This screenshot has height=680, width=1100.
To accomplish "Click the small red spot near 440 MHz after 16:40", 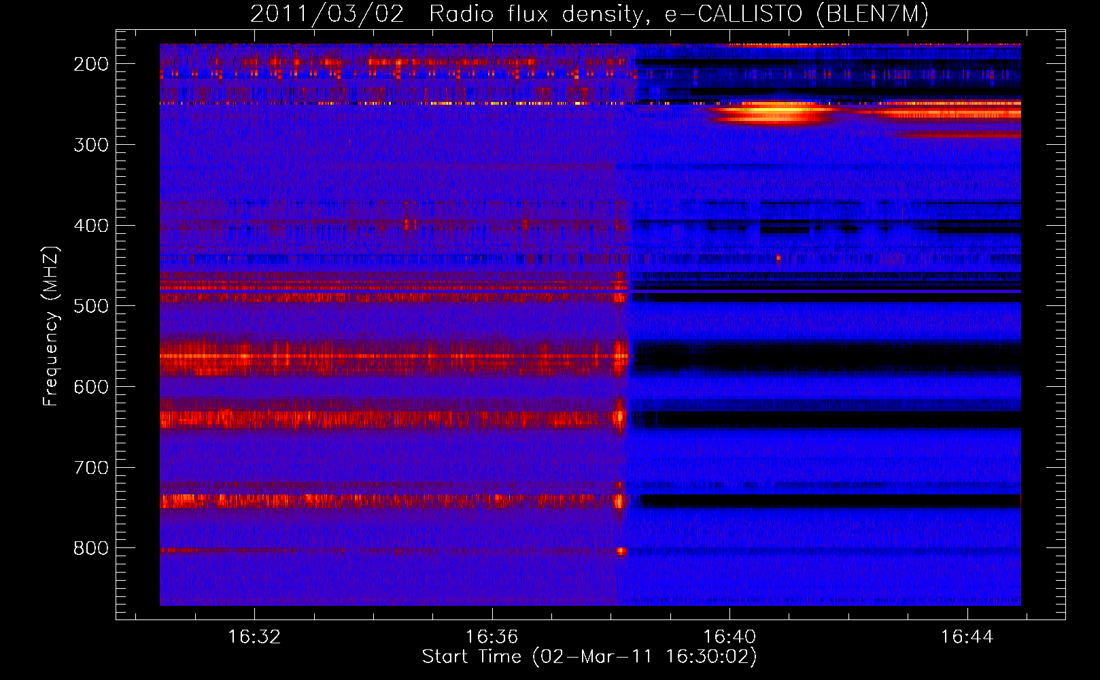I will [778, 258].
